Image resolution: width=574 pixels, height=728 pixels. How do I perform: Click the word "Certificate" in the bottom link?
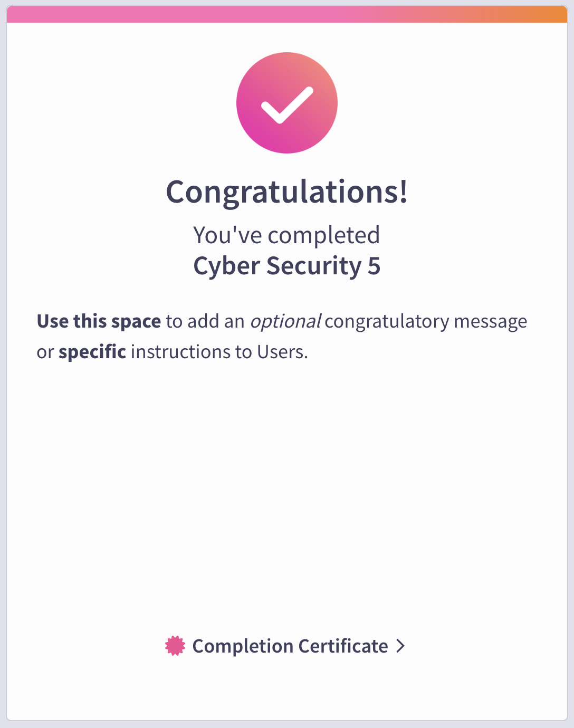[x=343, y=646]
